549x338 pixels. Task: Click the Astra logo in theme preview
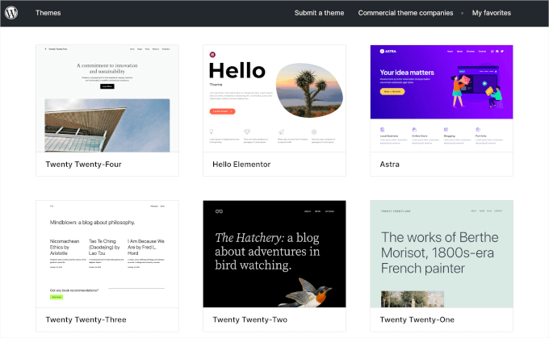pos(387,50)
